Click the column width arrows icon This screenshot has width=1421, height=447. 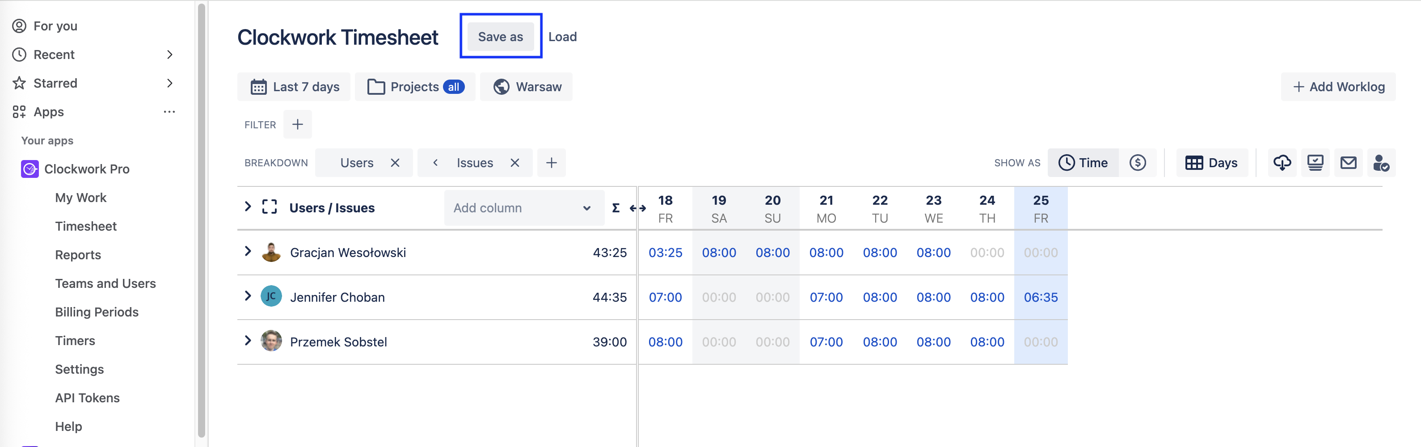(637, 208)
